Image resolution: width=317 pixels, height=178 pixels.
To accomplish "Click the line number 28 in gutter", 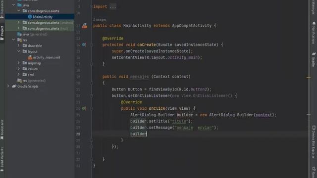I will [x=78, y=134].
